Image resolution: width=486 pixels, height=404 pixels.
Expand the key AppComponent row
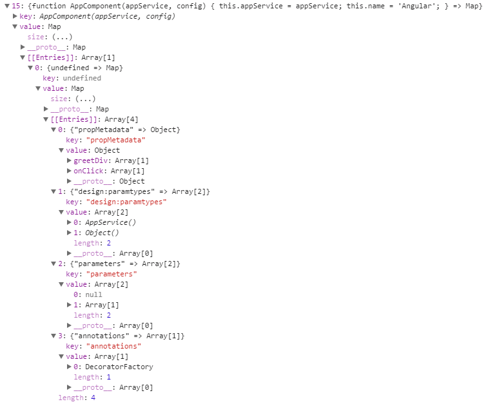tap(15, 16)
